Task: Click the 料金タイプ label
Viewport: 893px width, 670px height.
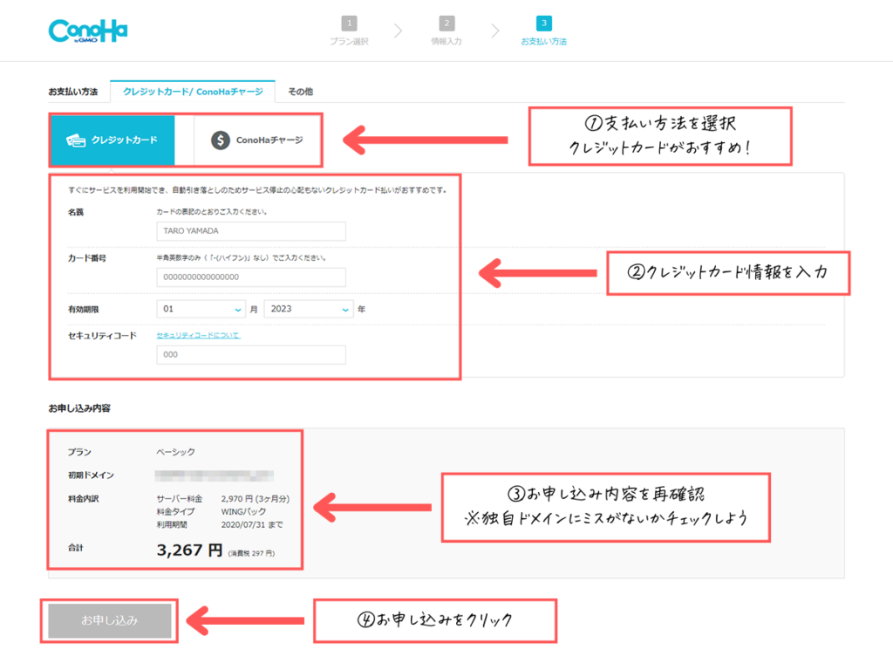Action: (x=175, y=511)
